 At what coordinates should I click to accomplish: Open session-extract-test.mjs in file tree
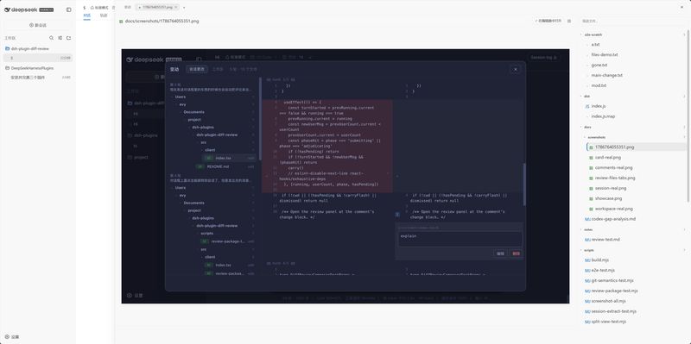click(x=614, y=311)
